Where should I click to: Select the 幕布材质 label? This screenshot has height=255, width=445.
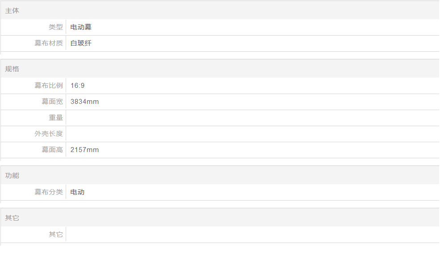click(x=49, y=43)
